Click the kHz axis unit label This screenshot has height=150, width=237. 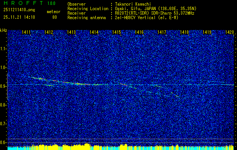click(x=3, y=30)
